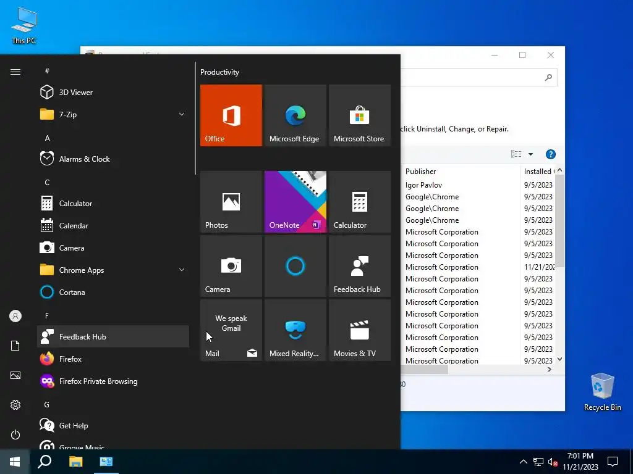This screenshot has height=474, width=633.
Task: Expand the Start hamburger menu
Action: (15, 72)
